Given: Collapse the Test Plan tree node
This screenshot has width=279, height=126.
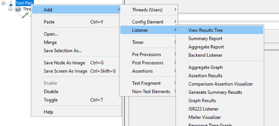Looking at the screenshot, I should (x=3, y=3).
